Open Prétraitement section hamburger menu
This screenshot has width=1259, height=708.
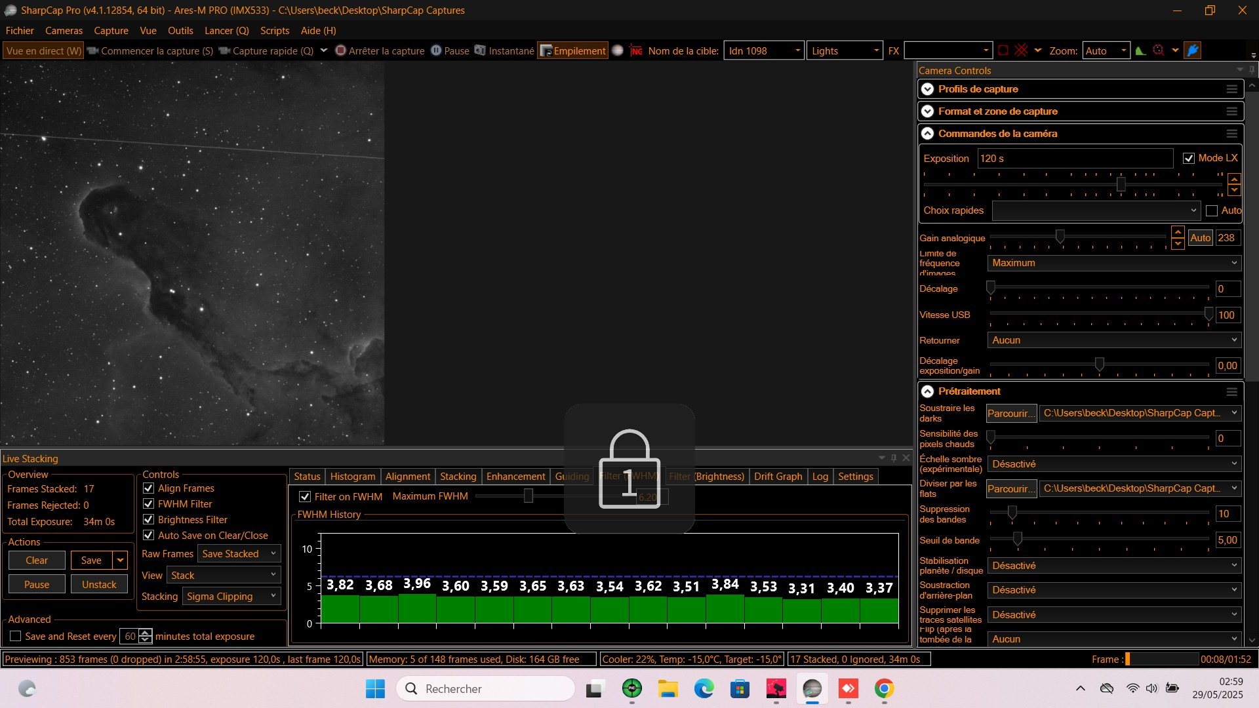click(1231, 391)
